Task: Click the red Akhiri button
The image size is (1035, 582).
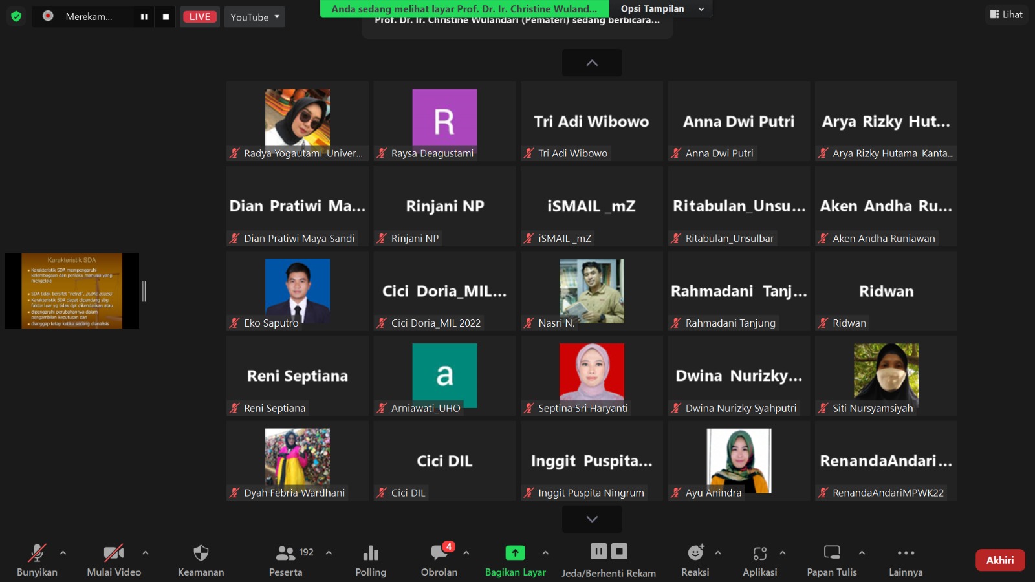Action: [x=999, y=560]
